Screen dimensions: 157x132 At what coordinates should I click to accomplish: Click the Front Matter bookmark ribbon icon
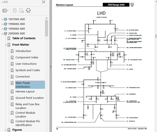[x=9, y=45]
